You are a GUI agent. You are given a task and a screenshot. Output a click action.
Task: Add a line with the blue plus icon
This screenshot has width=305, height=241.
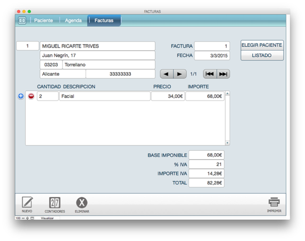point(21,96)
